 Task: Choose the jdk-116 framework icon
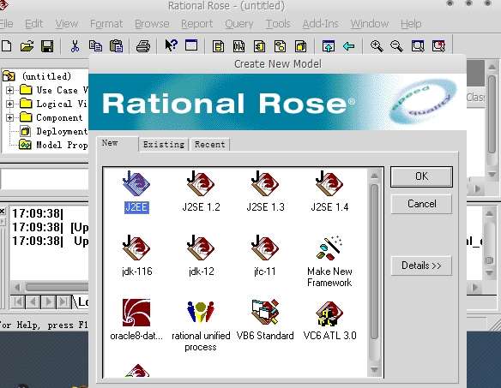pos(136,248)
